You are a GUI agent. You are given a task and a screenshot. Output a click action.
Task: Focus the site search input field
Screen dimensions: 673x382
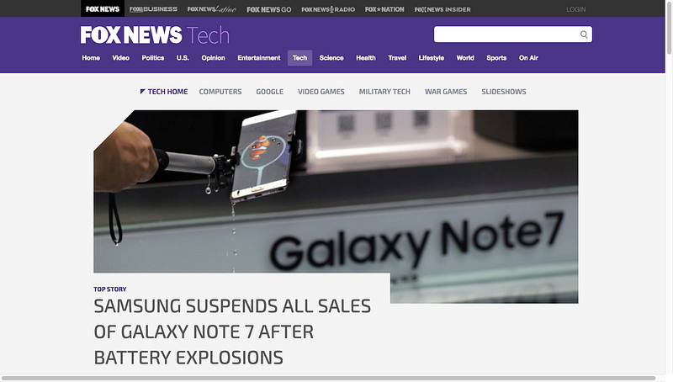(506, 34)
